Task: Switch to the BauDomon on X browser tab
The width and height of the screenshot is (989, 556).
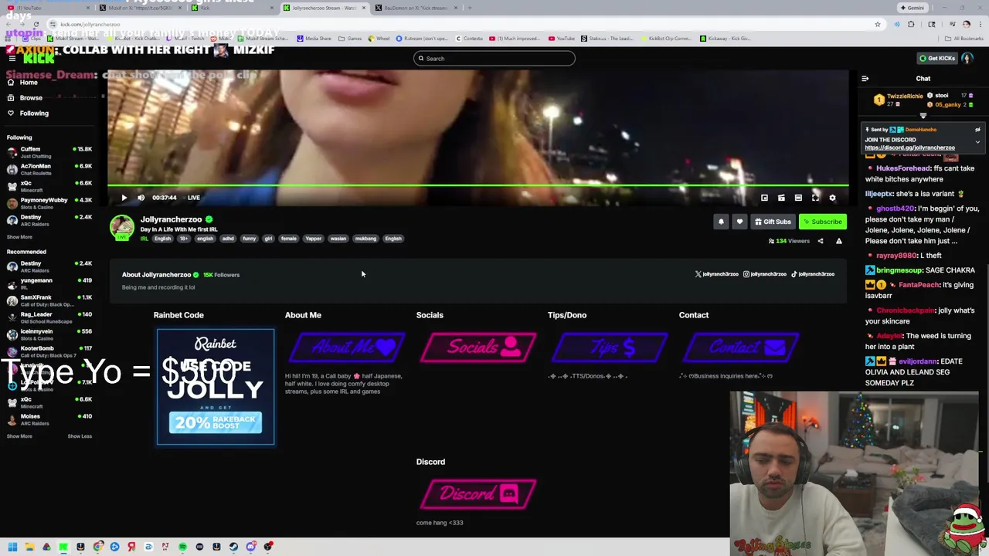Action: (x=416, y=8)
